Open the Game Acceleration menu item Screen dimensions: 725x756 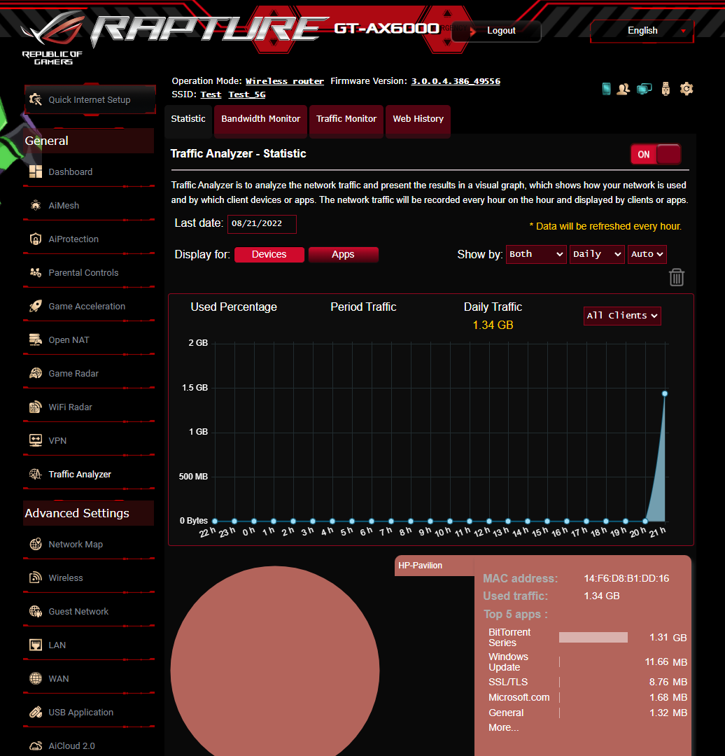(87, 306)
